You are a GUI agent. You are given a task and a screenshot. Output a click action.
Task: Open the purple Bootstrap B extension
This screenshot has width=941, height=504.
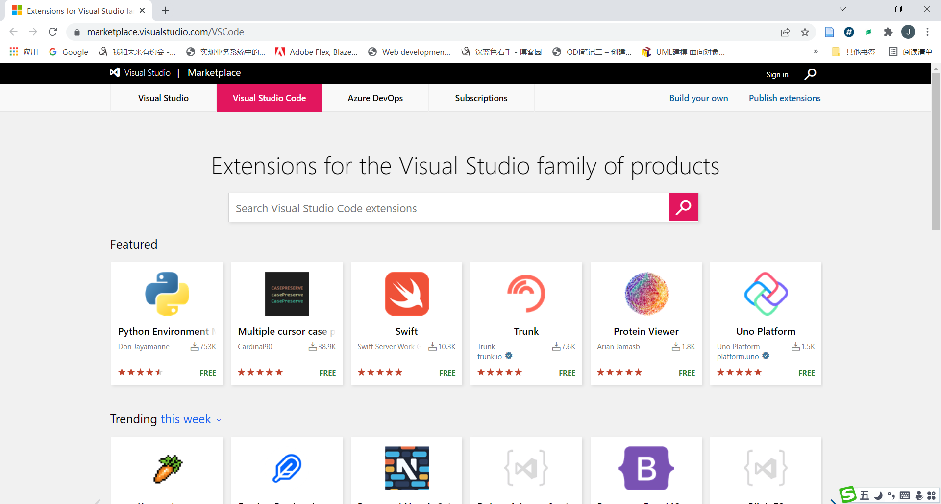pos(646,468)
